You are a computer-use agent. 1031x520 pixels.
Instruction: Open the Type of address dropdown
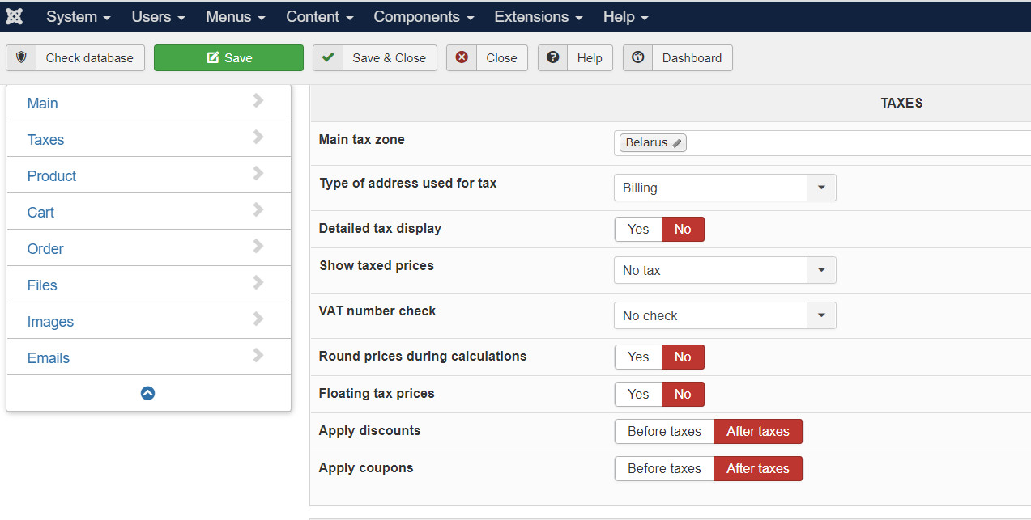pyautogui.click(x=821, y=188)
